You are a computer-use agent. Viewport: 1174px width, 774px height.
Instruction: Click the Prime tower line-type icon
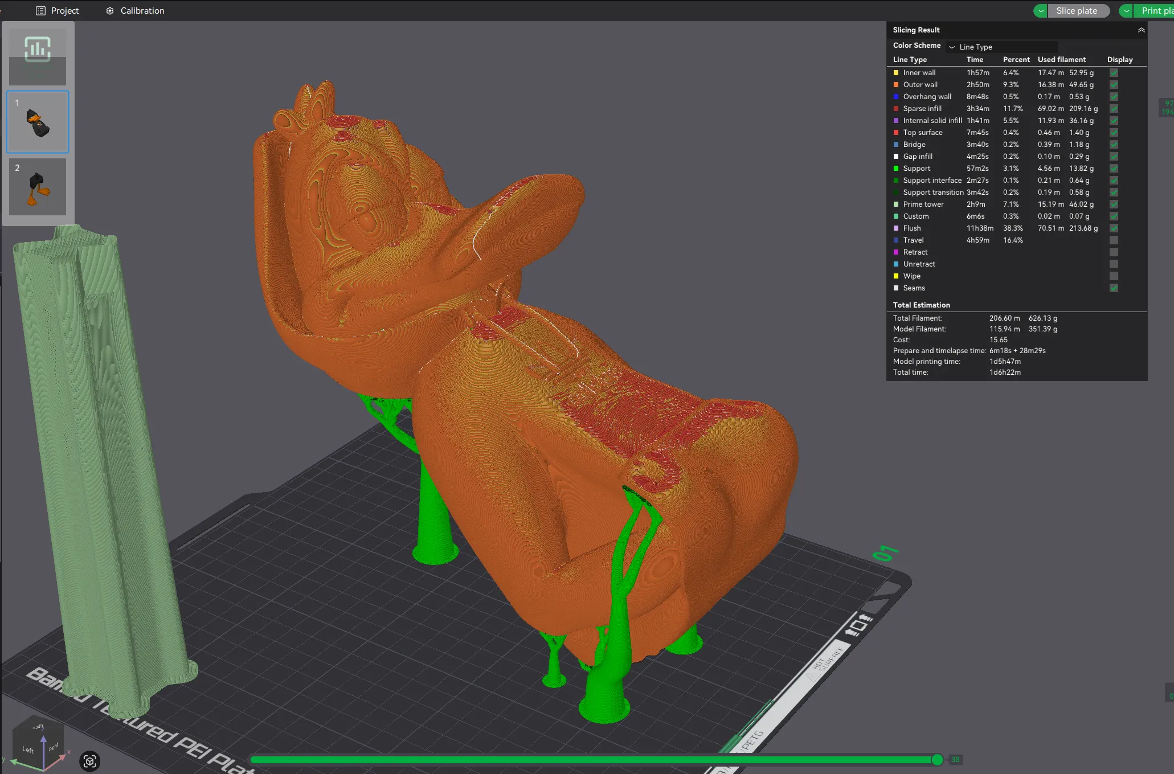pyautogui.click(x=897, y=204)
